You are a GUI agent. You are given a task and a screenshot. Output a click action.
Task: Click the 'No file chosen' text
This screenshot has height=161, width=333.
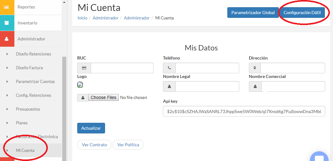click(134, 98)
